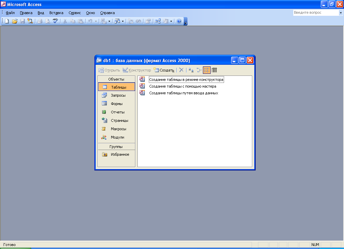Click the Открыть button in db1
The height and width of the screenshot is (249, 344).
pos(109,70)
